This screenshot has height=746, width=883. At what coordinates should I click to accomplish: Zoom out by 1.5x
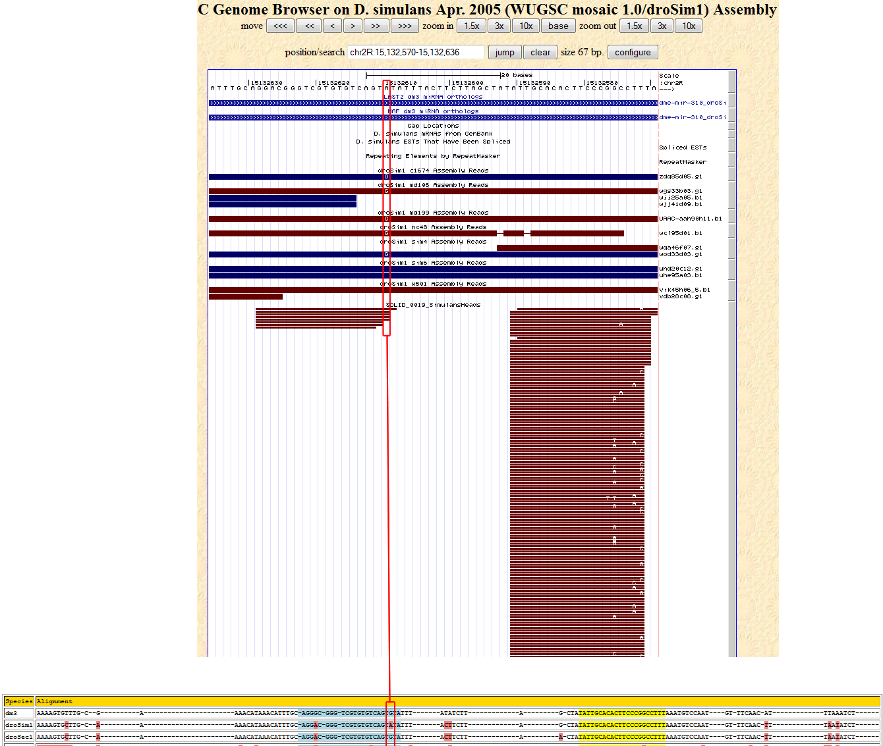tap(634, 26)
